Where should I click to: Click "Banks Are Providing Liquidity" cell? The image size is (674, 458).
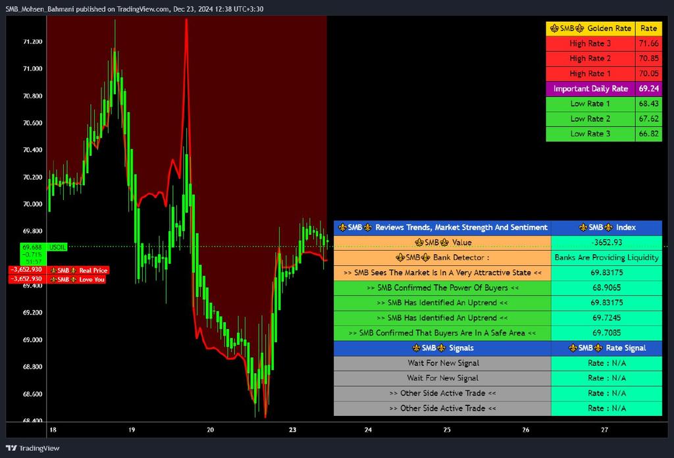coord(606,257)
